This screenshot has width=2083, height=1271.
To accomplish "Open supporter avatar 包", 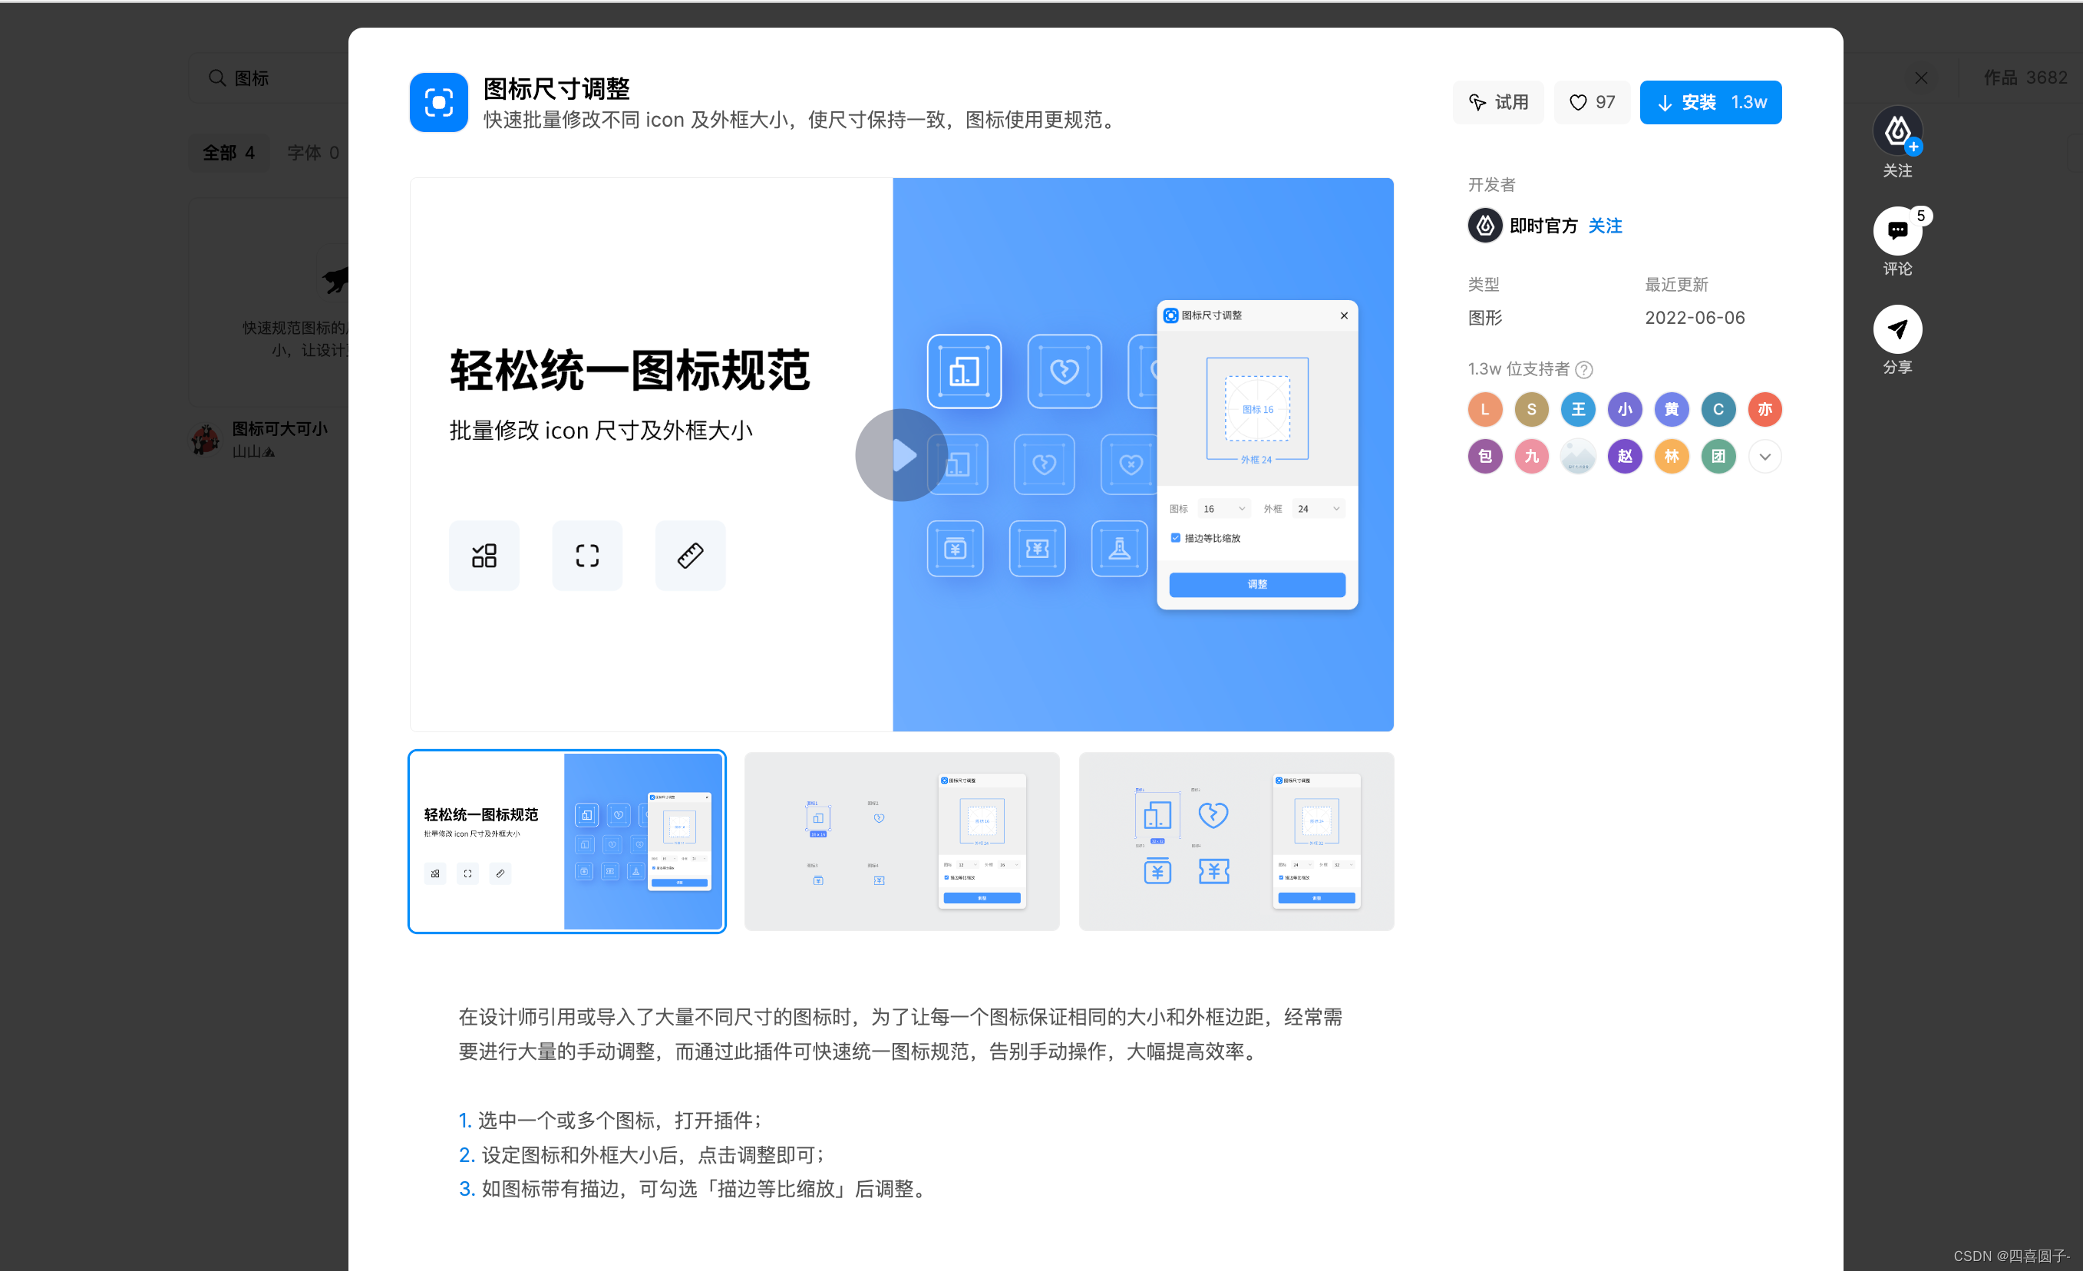I will [1484, 457].
